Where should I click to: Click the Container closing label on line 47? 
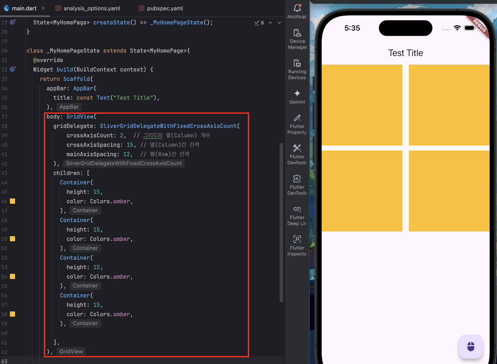(85, 210)
